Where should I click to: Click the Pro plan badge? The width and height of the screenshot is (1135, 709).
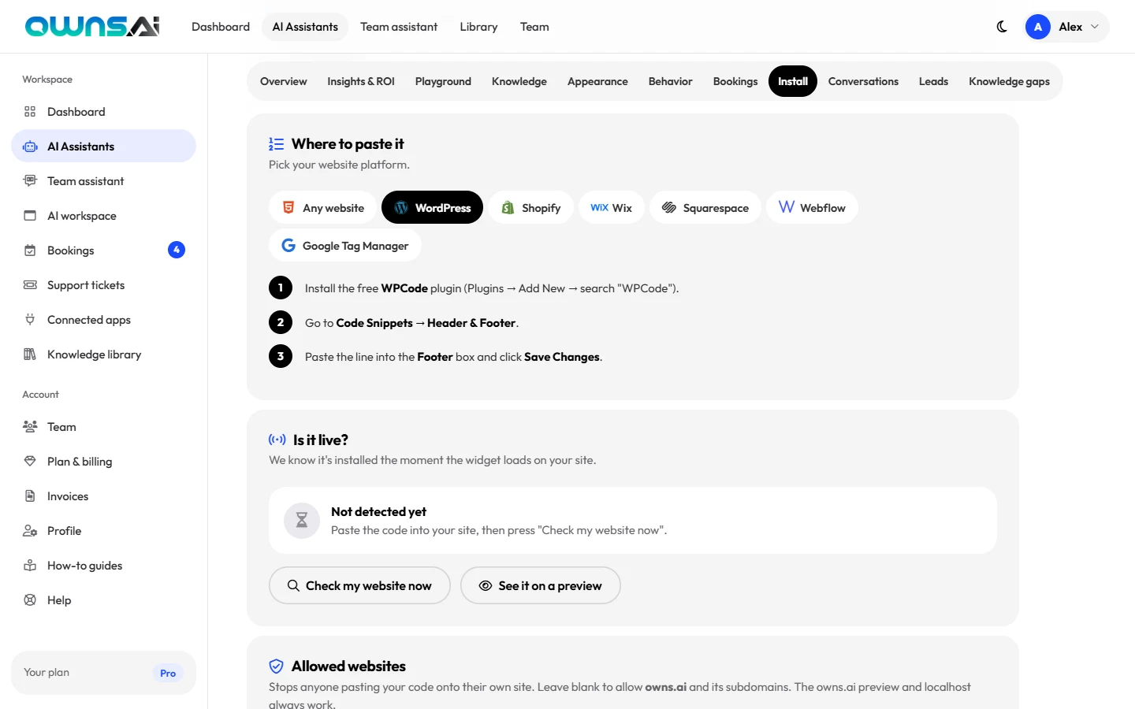[168, 673]
